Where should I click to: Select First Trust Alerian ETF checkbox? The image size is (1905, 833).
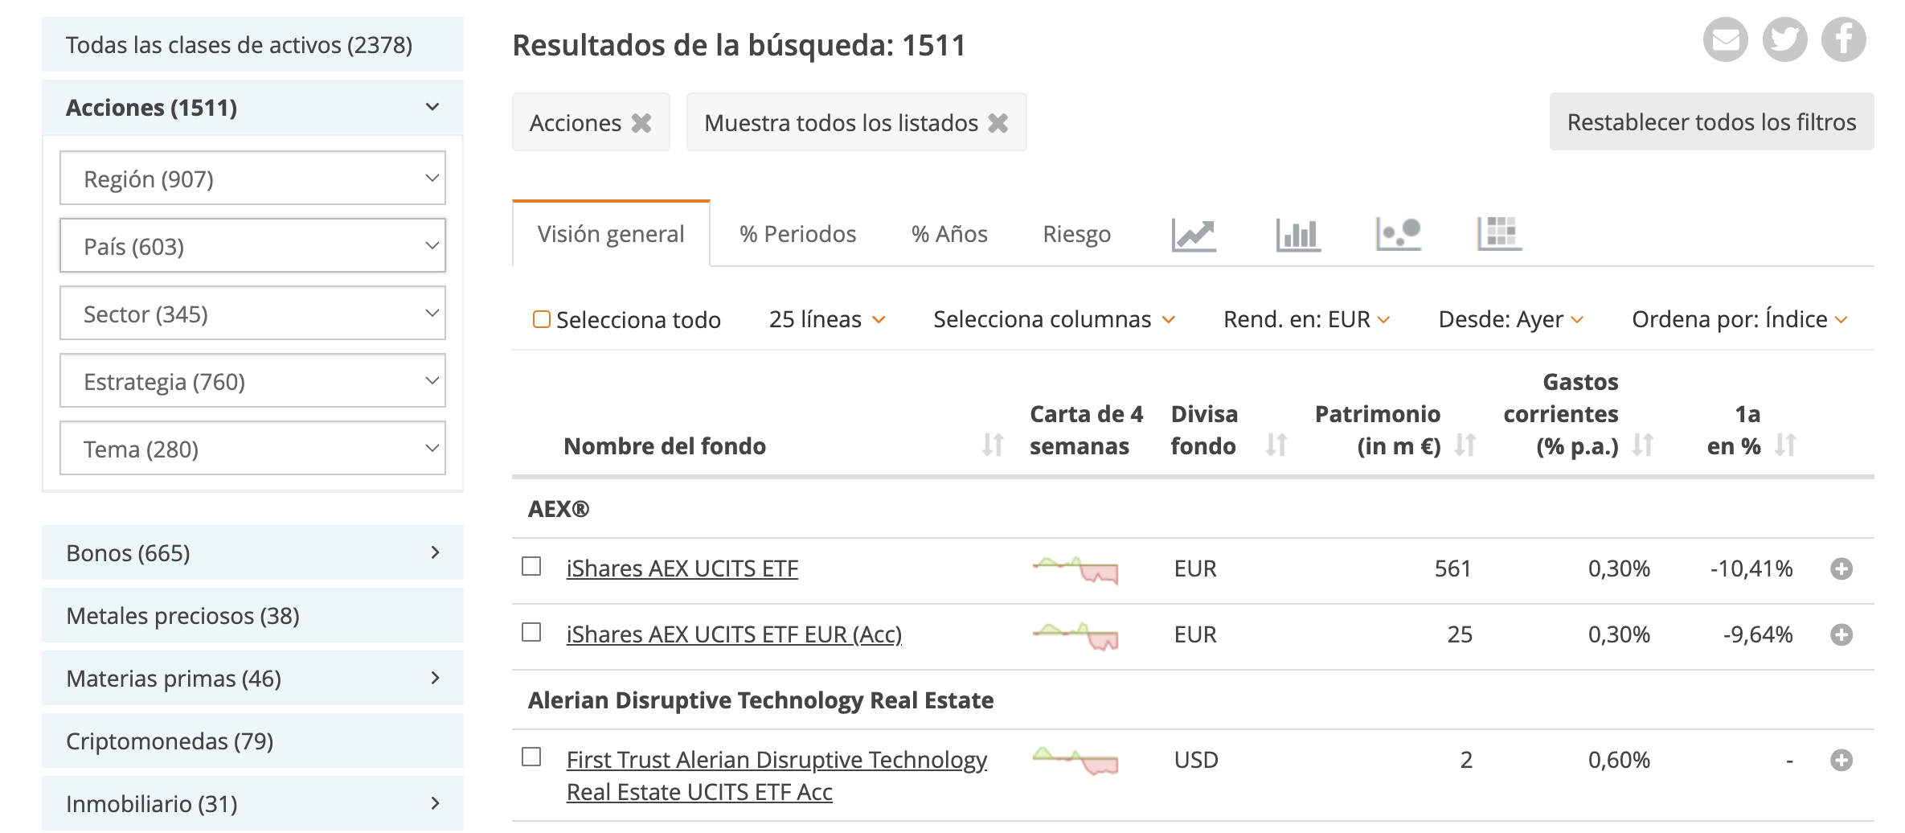click(531, 757)
